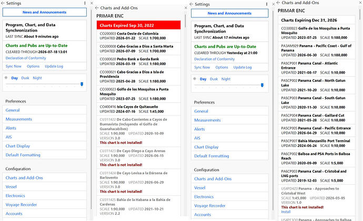Click scrollbar of Charts Expired Sep 30 panel
This screenshot has width=363, height=221.
pos(185,20)
